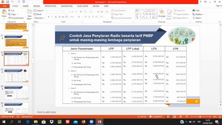222x125 pixels.
Task: Pick the rectangle shape in gallery
Action: (x=147, y=11)
